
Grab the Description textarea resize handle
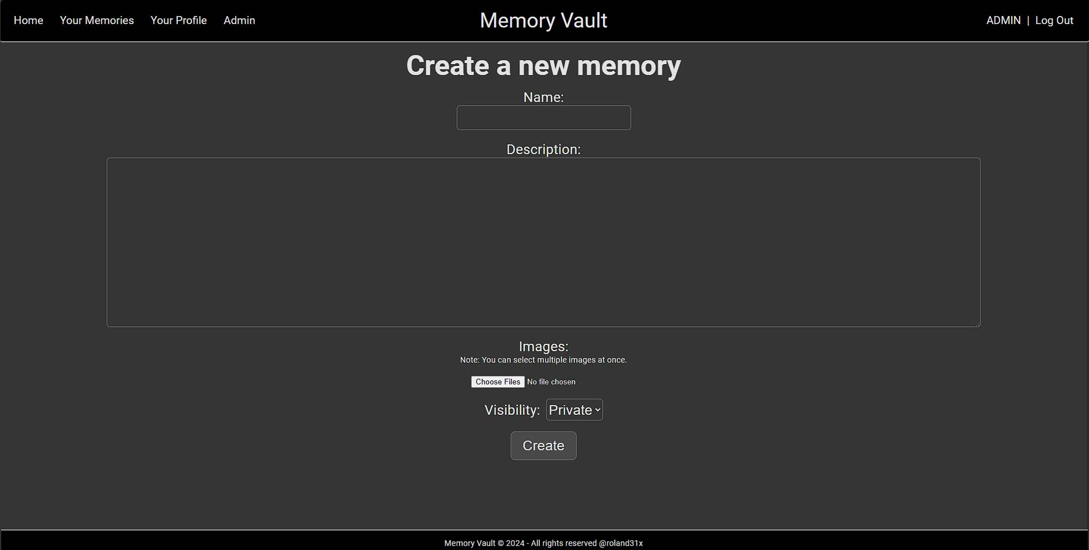click(x=977, y=324)
